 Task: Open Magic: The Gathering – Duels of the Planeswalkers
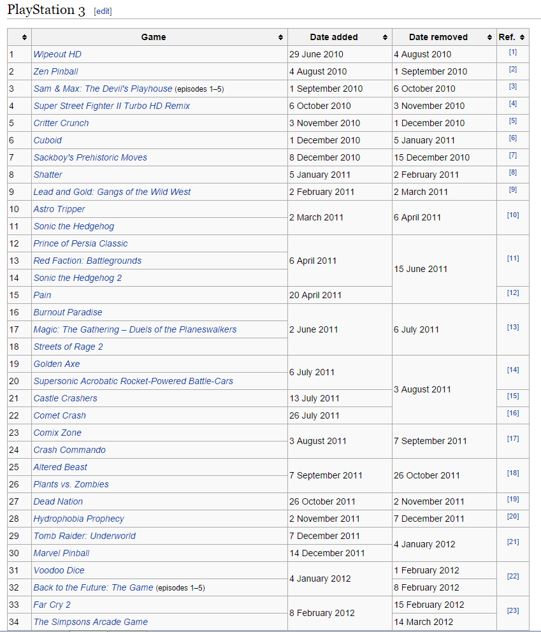point(135,330)
